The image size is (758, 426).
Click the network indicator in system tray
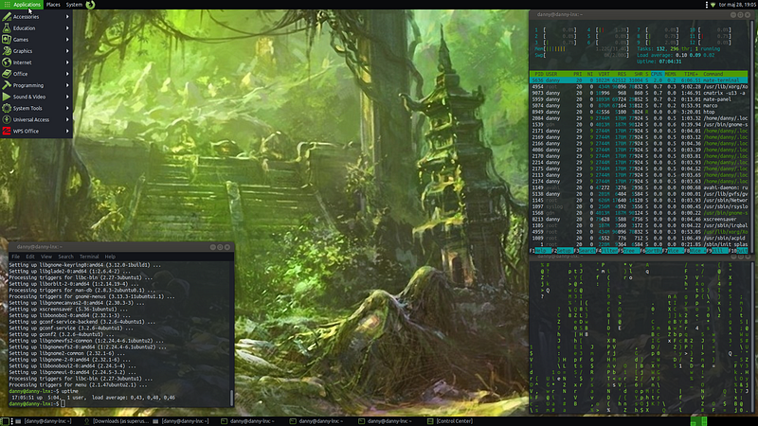(713, 5)
